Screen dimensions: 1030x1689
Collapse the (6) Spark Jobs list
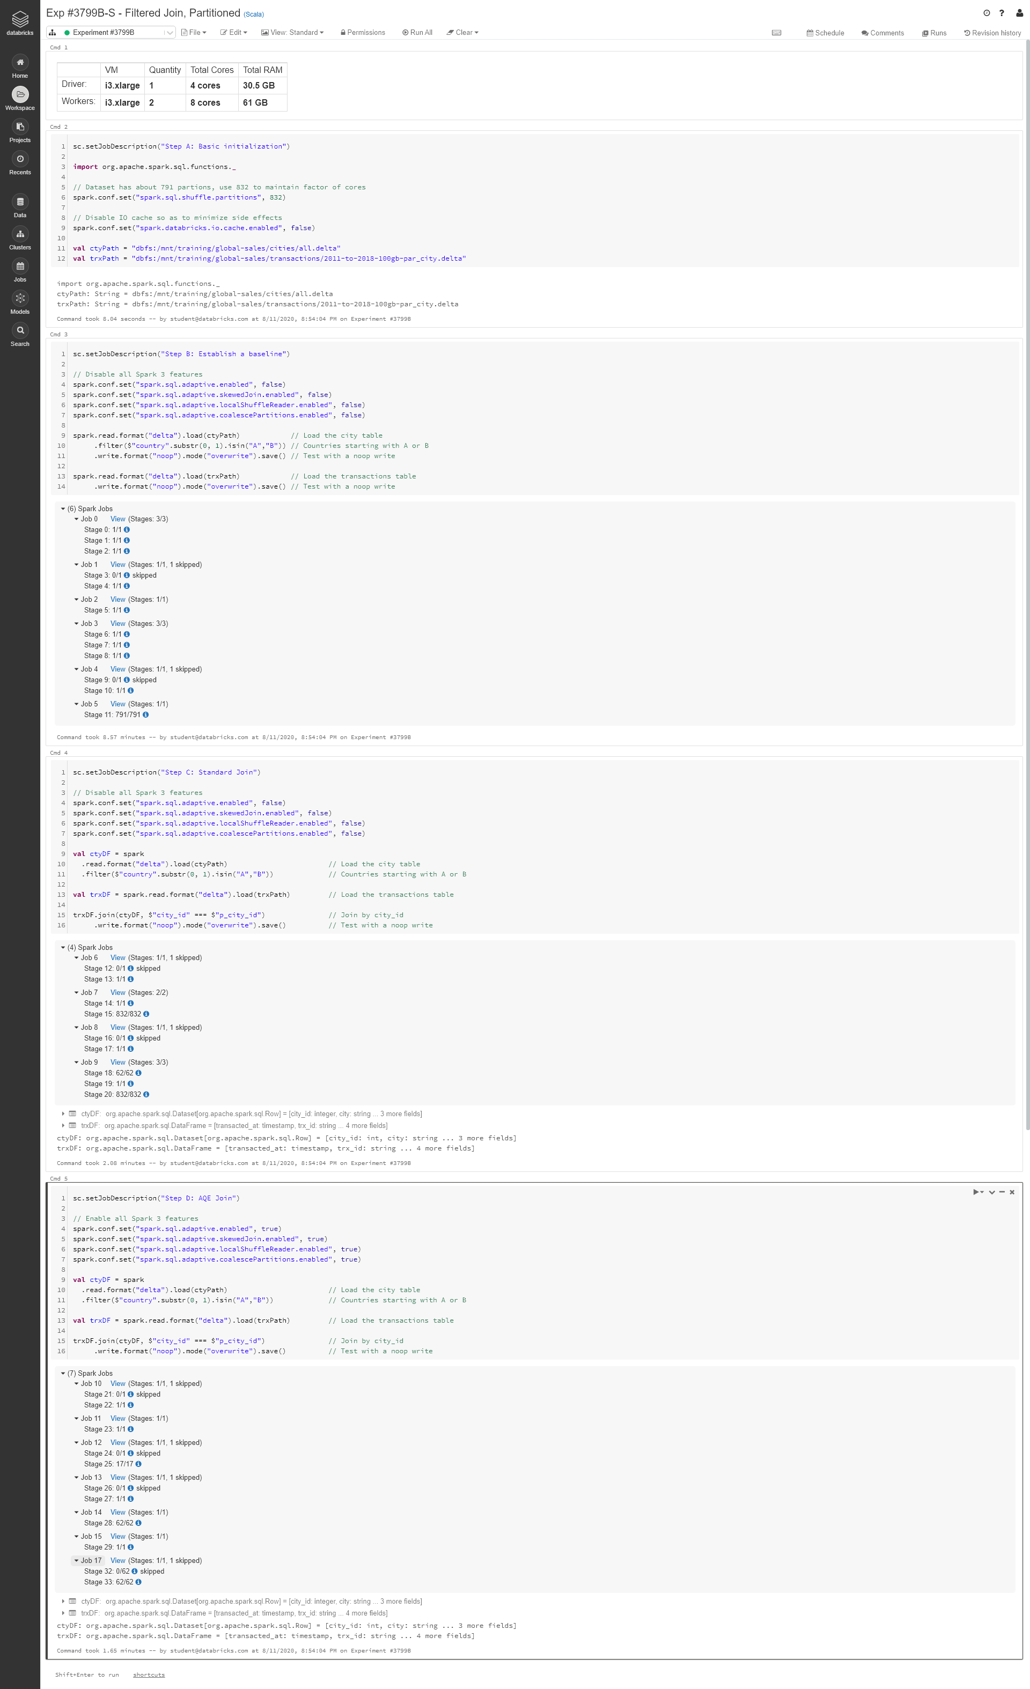(63, 508)
